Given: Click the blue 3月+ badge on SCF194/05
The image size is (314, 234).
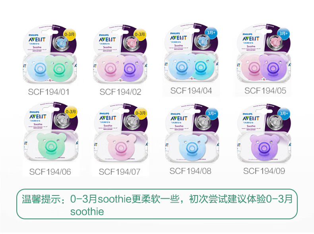Looking at the screenshot, I should [283, 33].
